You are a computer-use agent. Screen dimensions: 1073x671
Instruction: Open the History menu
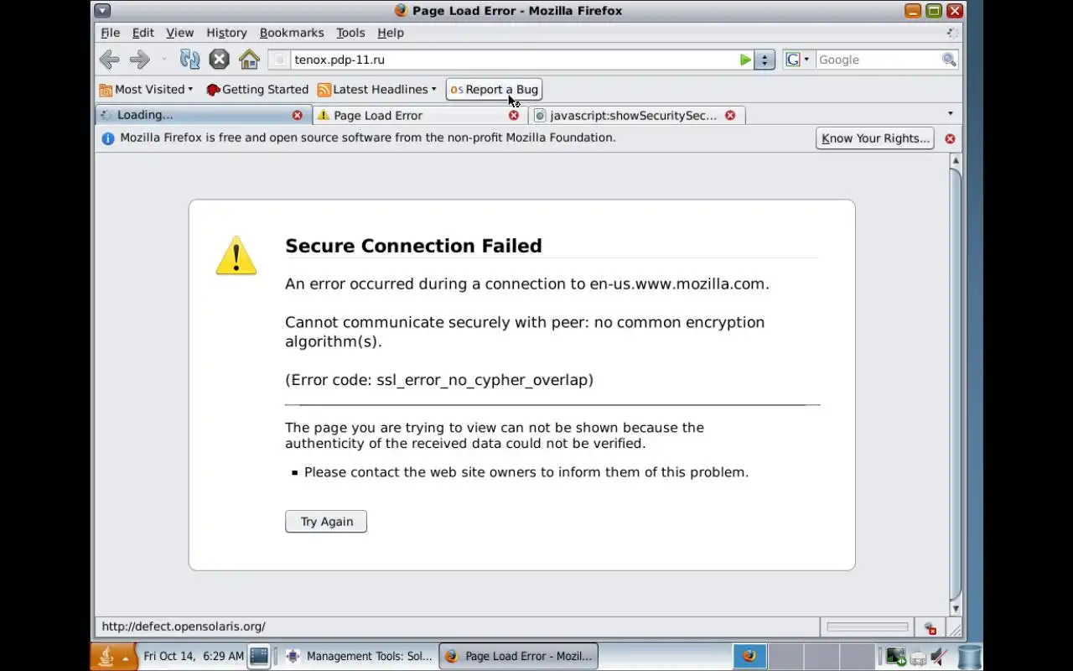click(x=226, y=33)
